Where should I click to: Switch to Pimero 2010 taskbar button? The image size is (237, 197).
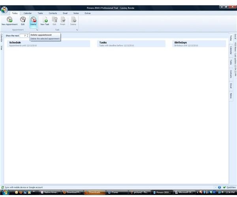(x=162, y=192)
